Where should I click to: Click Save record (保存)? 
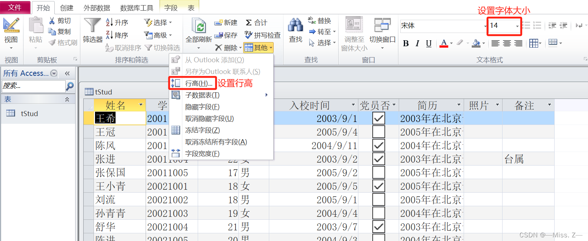(226, 35)
